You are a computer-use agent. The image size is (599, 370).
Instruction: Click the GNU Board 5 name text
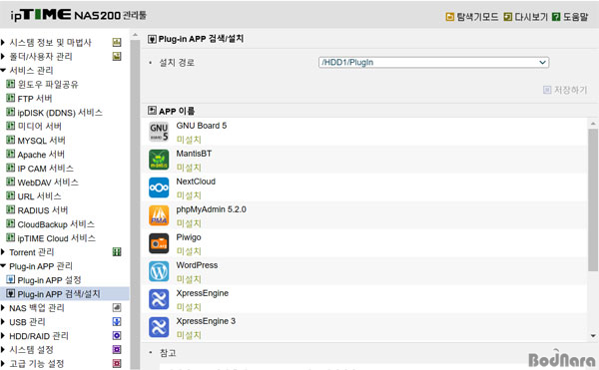202,126
